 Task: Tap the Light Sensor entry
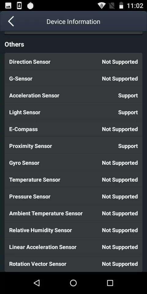73,112
